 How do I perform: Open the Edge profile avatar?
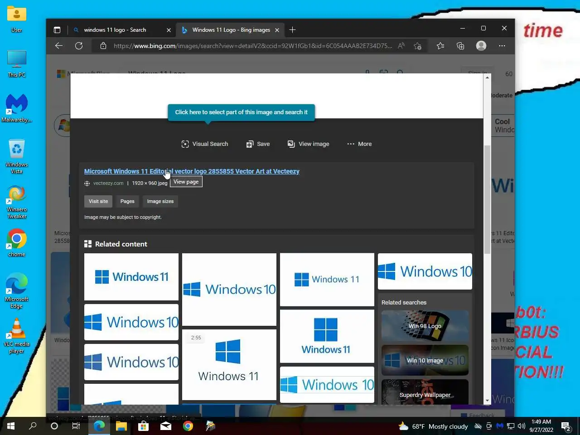pyautogui.click(x=481, y=46)
